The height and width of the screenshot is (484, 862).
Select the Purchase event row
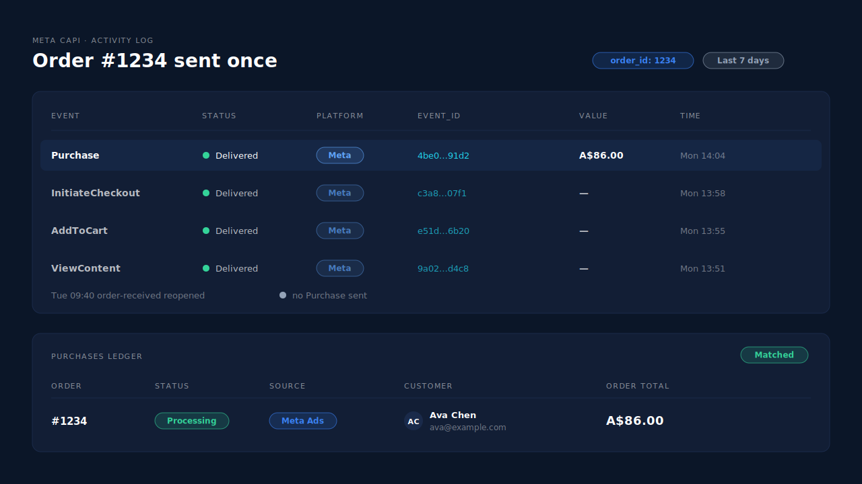point(431,155)
